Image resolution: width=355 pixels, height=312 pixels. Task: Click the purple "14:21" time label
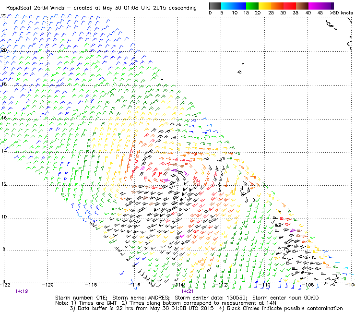pyautogui.click(x=187, y=291)
